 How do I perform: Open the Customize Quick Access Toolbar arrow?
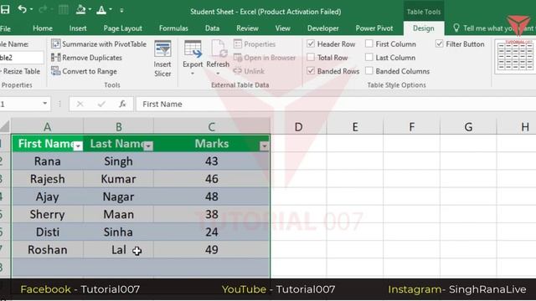tap(121, 10)
